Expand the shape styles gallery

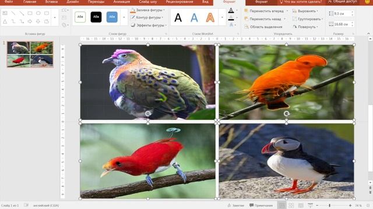[x=124, y=17]
